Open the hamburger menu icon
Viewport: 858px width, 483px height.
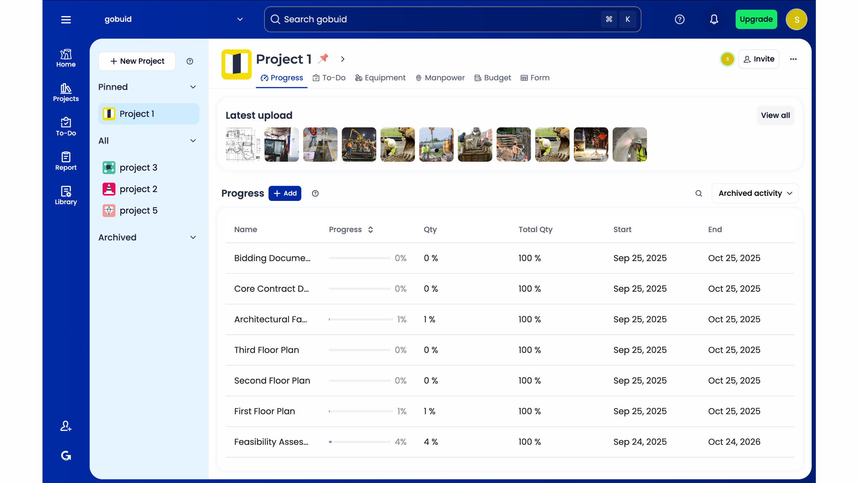pos(66,19)
